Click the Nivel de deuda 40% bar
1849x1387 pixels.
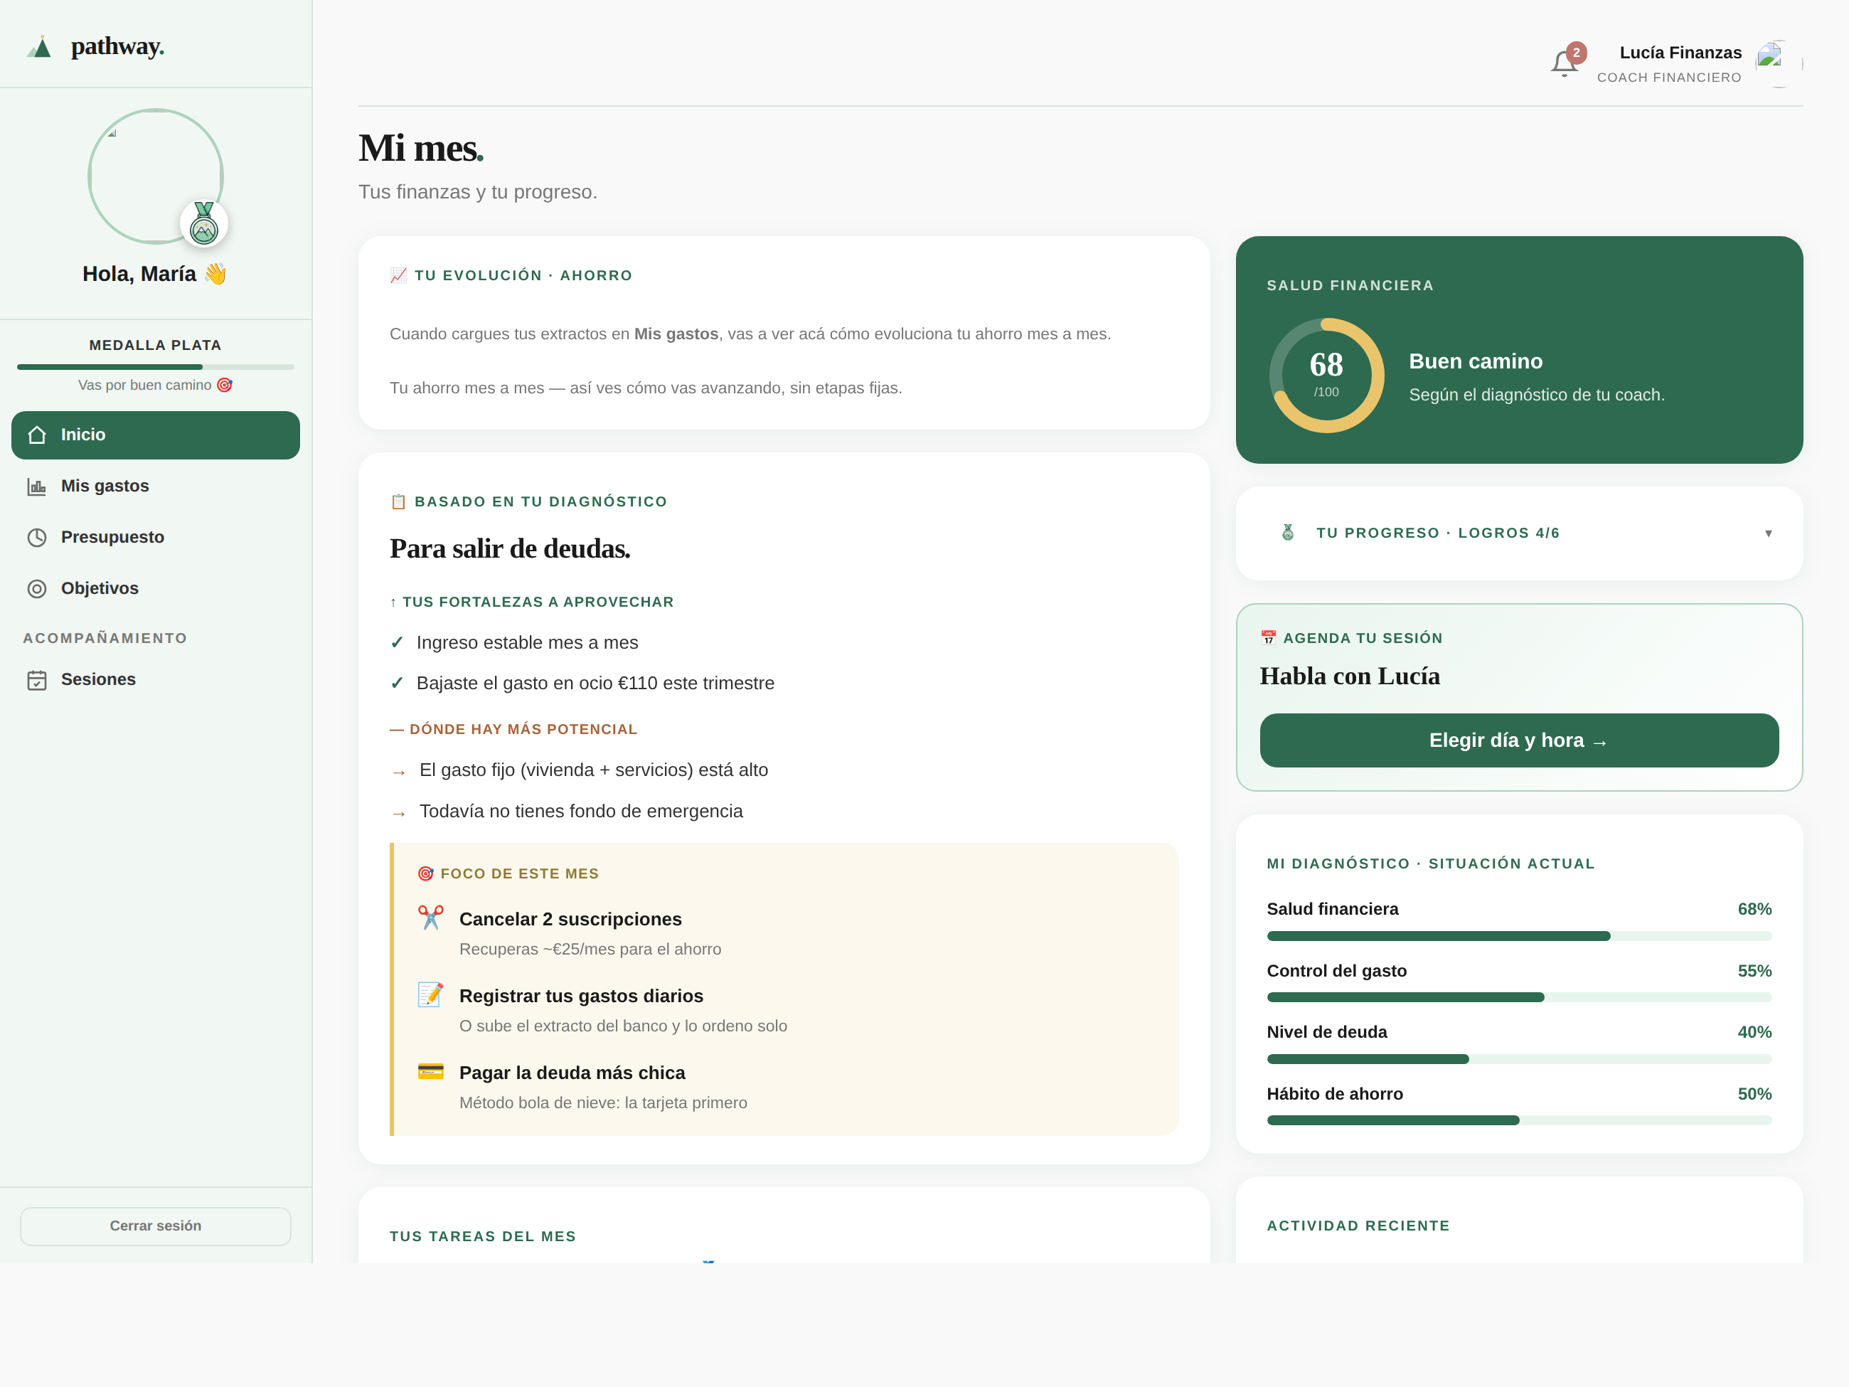1519,1059
